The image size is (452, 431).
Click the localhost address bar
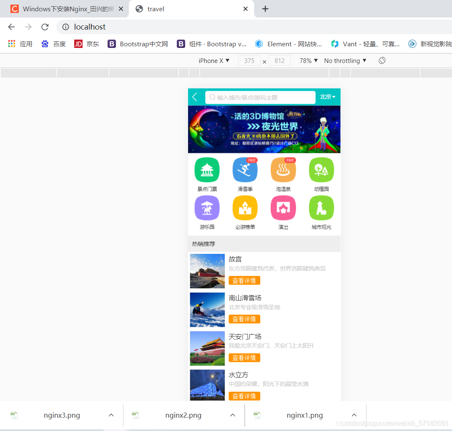tap(254, 27)
